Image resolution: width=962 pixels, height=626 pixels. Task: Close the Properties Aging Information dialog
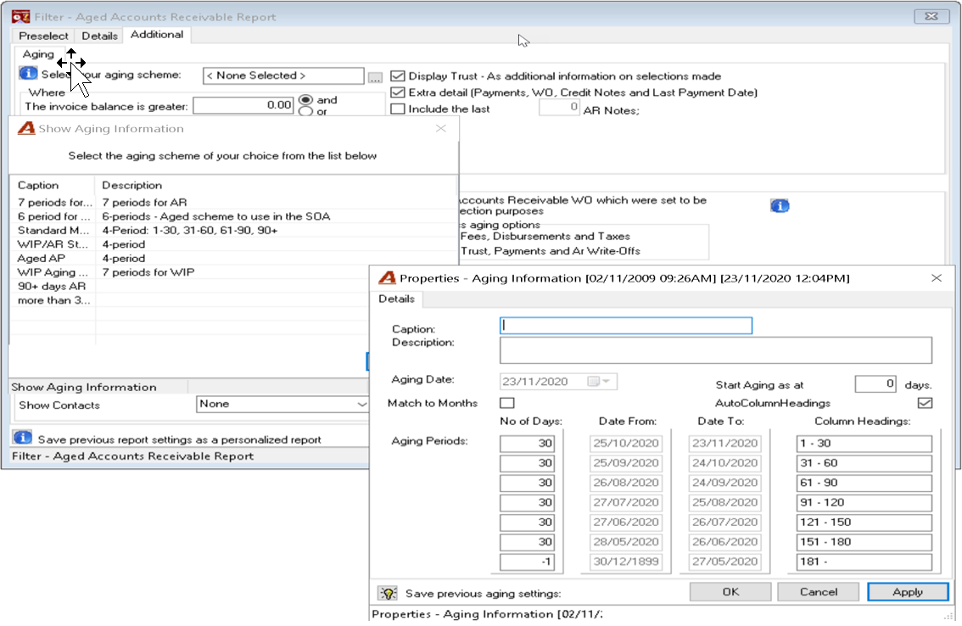point(937,278)
